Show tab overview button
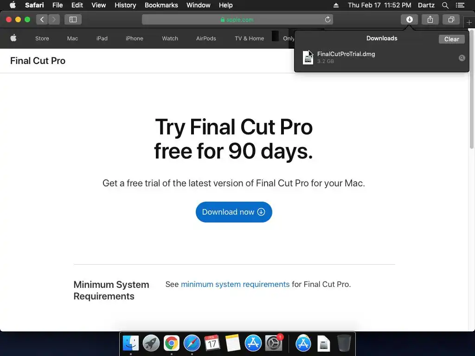This screenshot has height=356, width=475. (451, 19)
